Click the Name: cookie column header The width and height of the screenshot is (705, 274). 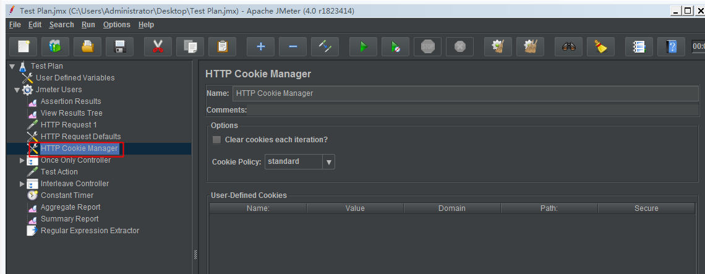pyautogui.click(x=258, y=208)
